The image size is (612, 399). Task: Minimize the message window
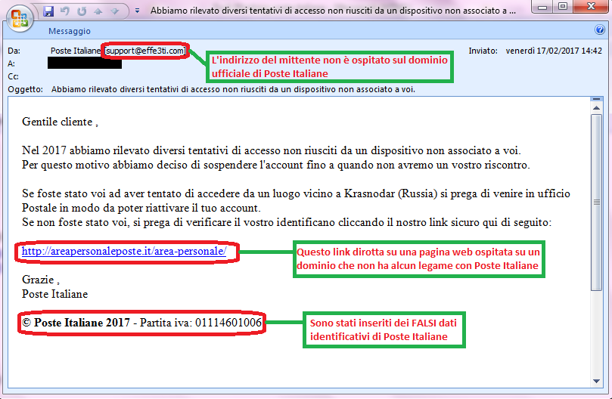(x=542, y=7)
